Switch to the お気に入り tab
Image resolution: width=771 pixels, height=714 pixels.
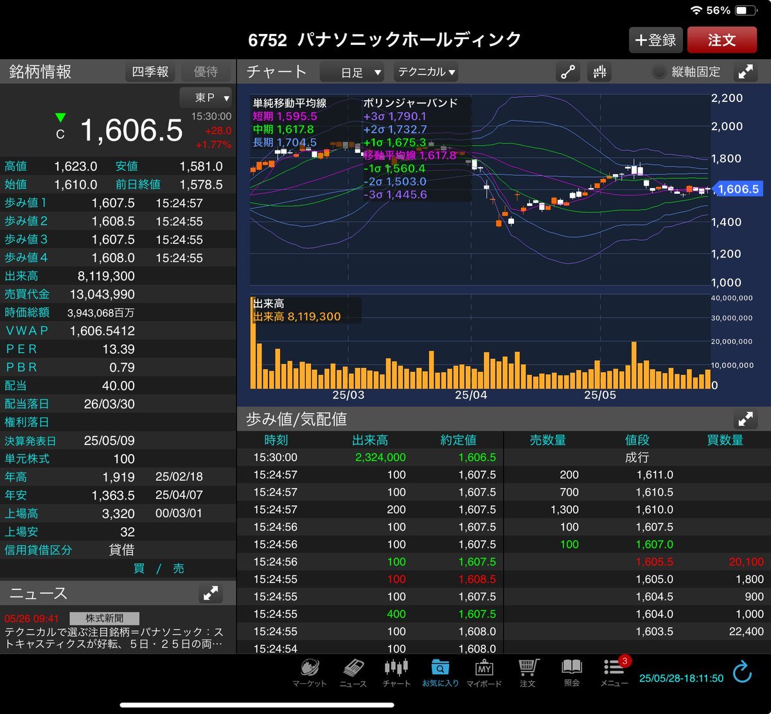440,672
